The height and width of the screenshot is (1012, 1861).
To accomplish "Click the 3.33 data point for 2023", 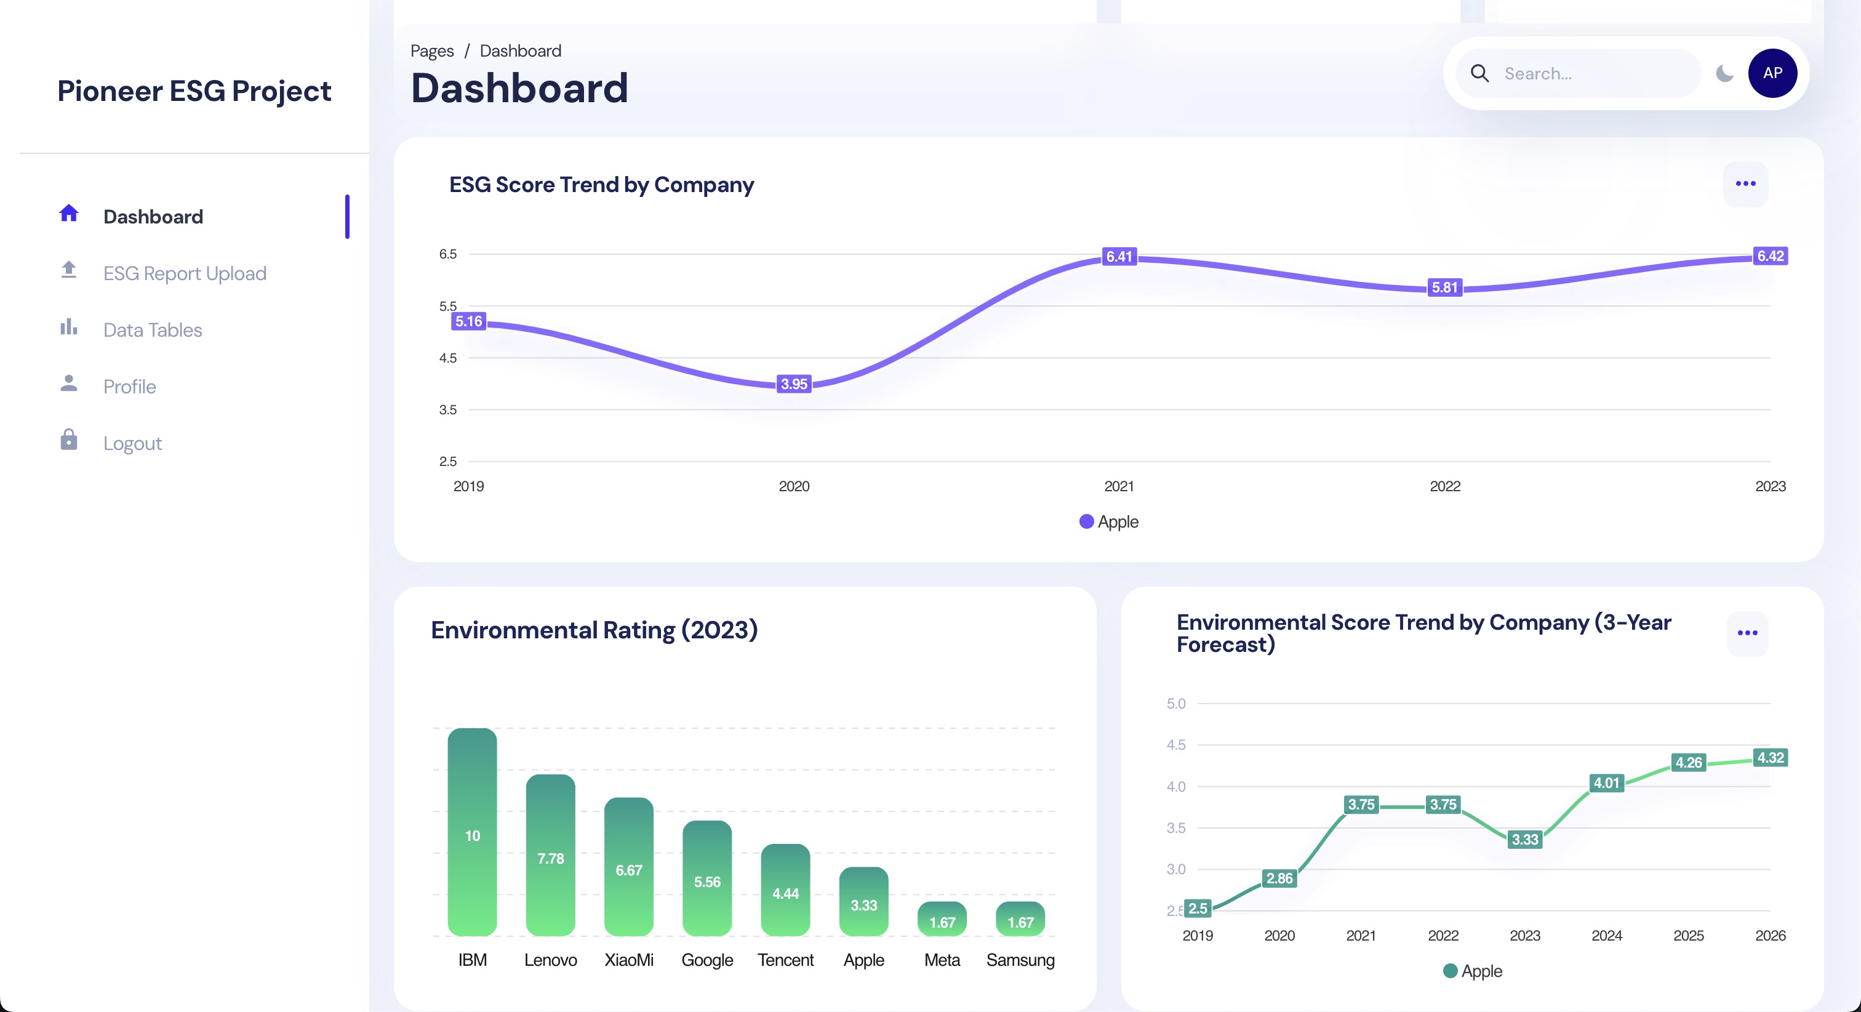I will click(1525, 839).
